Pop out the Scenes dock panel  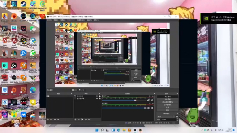click(71, 94)
